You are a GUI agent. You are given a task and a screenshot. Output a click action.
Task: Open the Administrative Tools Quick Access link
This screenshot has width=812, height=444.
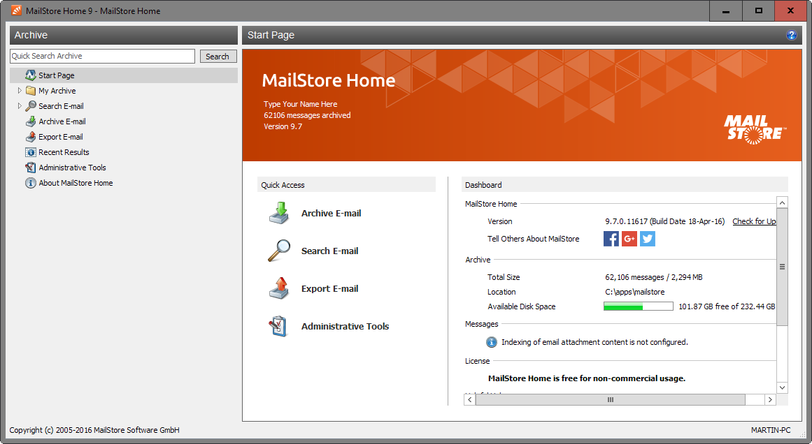pyautogui.click(x=345, y=326)
